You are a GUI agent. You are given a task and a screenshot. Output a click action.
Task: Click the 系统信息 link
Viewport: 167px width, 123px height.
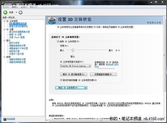pos(11,119)
